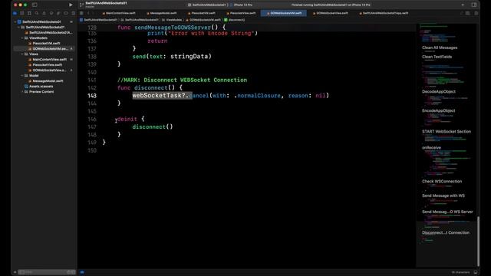Viewport: 491px width, 276px height.
Task: Switch to PiesocketView.swift tab
Action: (241, 13)
